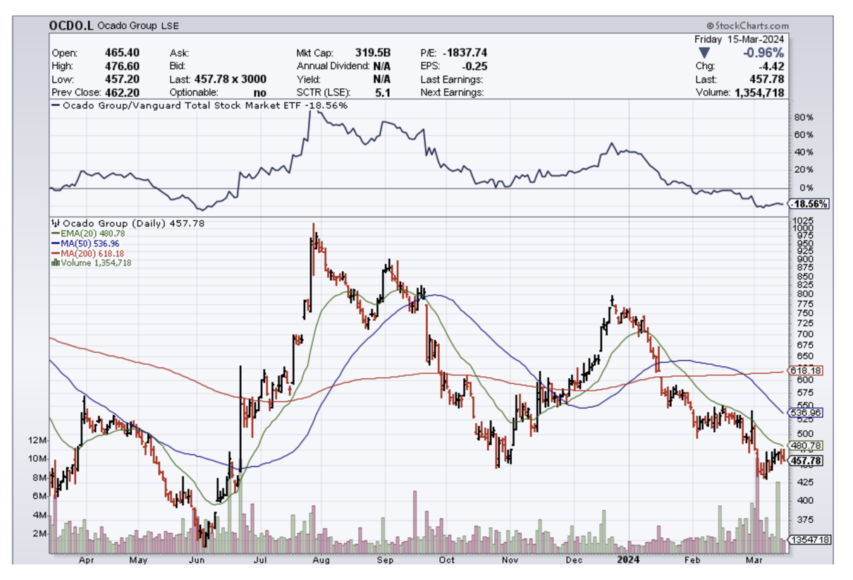Screen dimensions: 853x580
Task: Click the Apr date axis label
Action: (x=86, y=560)
